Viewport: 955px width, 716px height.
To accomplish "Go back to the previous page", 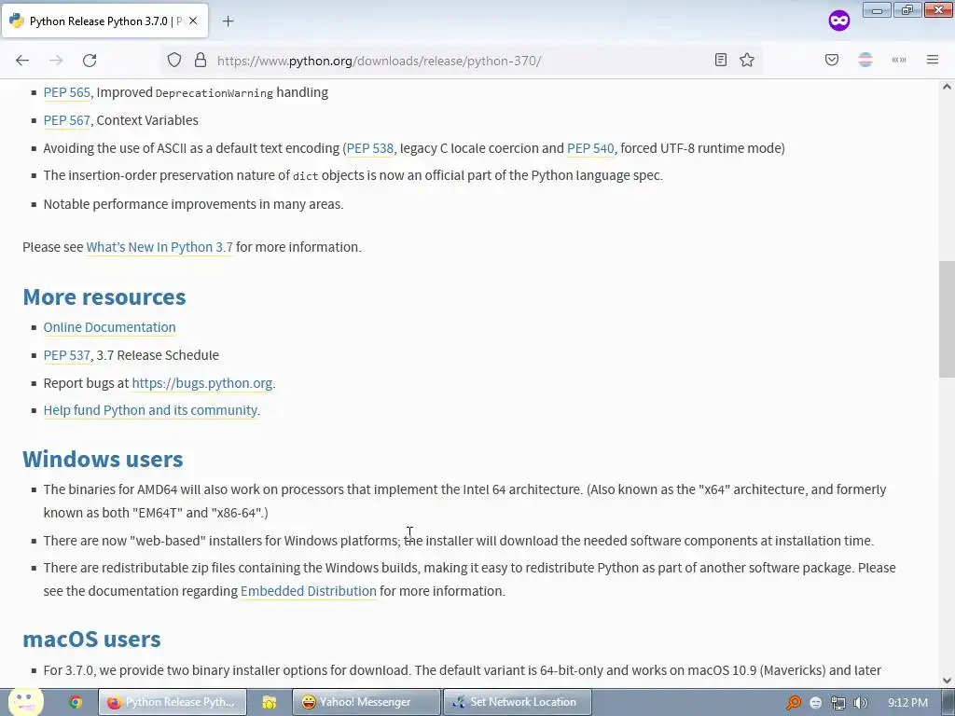I will [x=22, y=61].
